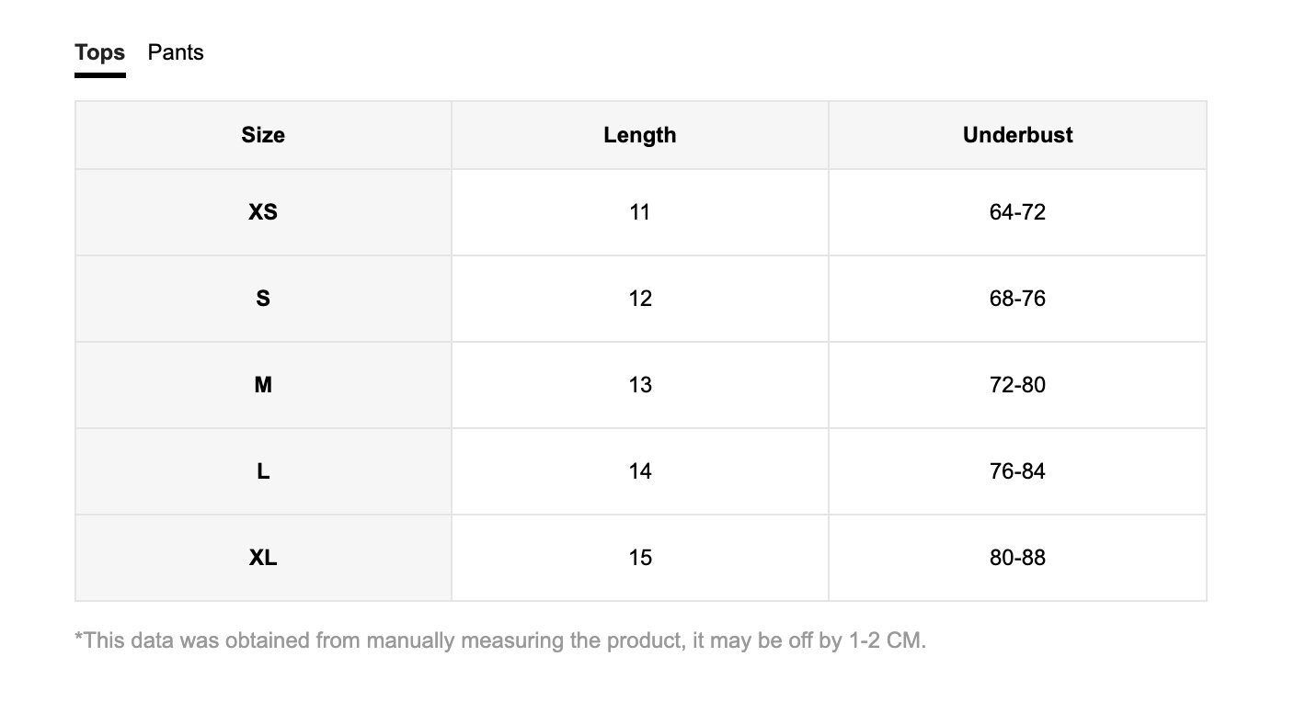The width and height of the screenshot is (1295, 702).
Task: Click the Length column header
Action: coord(640,135)
